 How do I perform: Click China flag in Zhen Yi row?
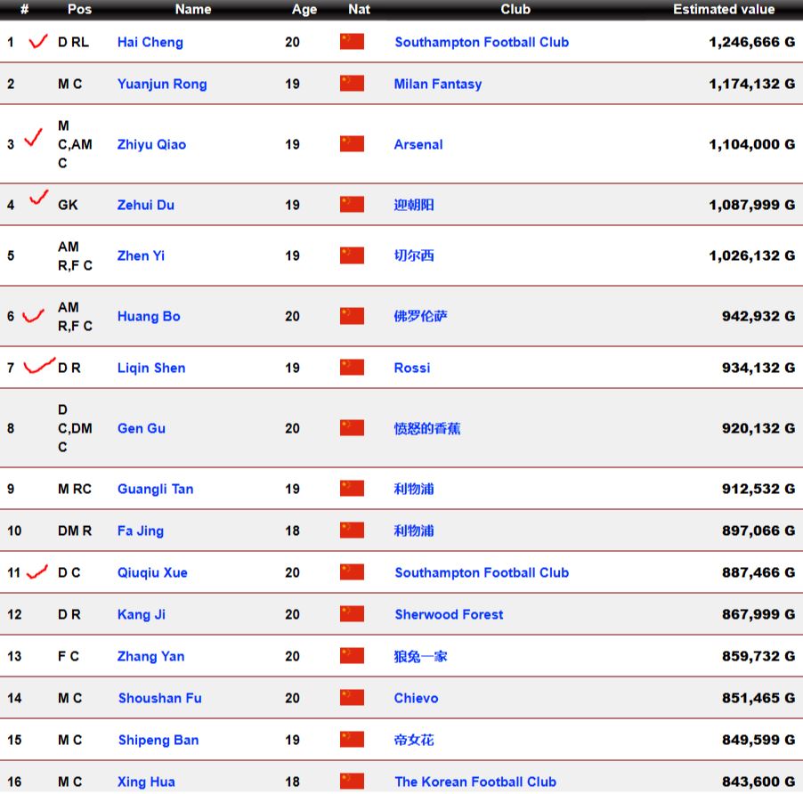(352, 255)
